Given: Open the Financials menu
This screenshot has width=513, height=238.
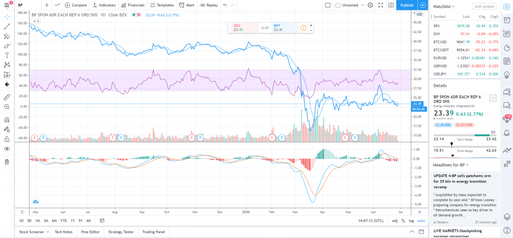Looking at the screenshot, I should (132, 5).
